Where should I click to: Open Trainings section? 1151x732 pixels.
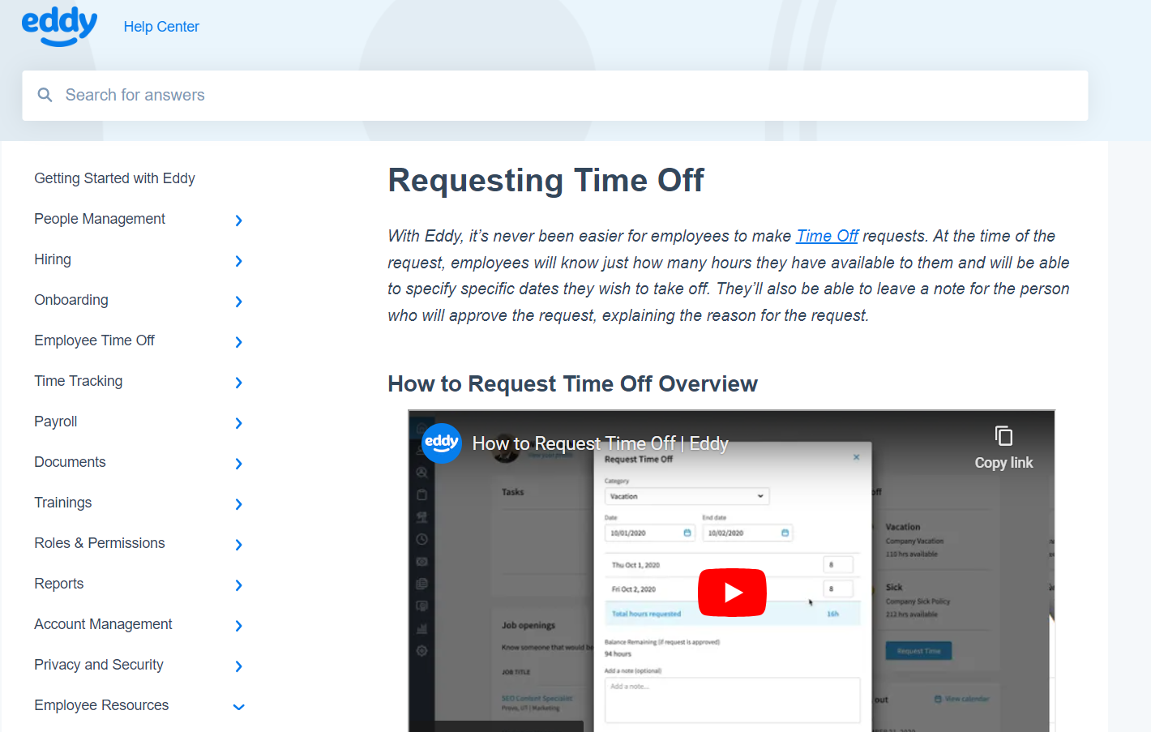coord(63,503)
